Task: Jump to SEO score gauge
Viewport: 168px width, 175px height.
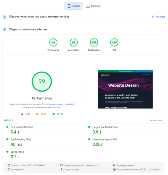Action: click(x=114, y=43)
